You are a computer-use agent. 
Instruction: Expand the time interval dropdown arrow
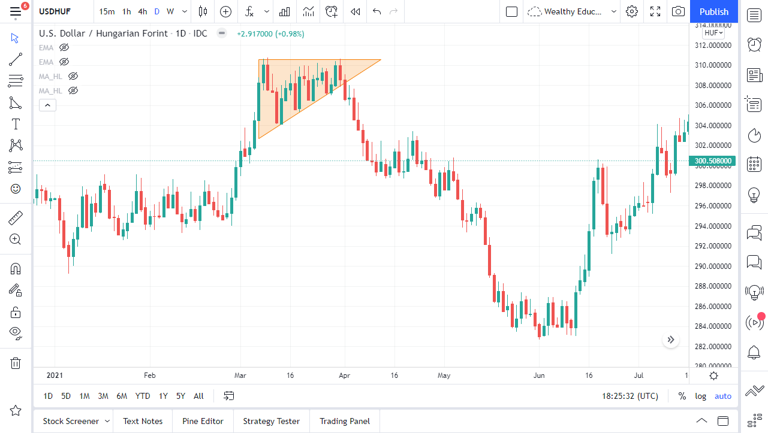pyautogui.click(x=184, y=11)
